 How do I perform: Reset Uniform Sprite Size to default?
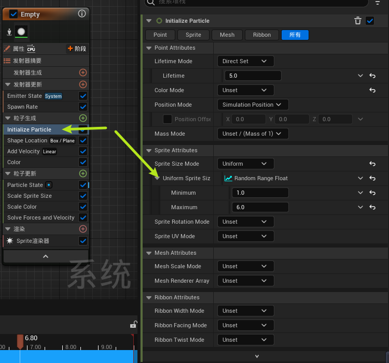tap(372, 178)
